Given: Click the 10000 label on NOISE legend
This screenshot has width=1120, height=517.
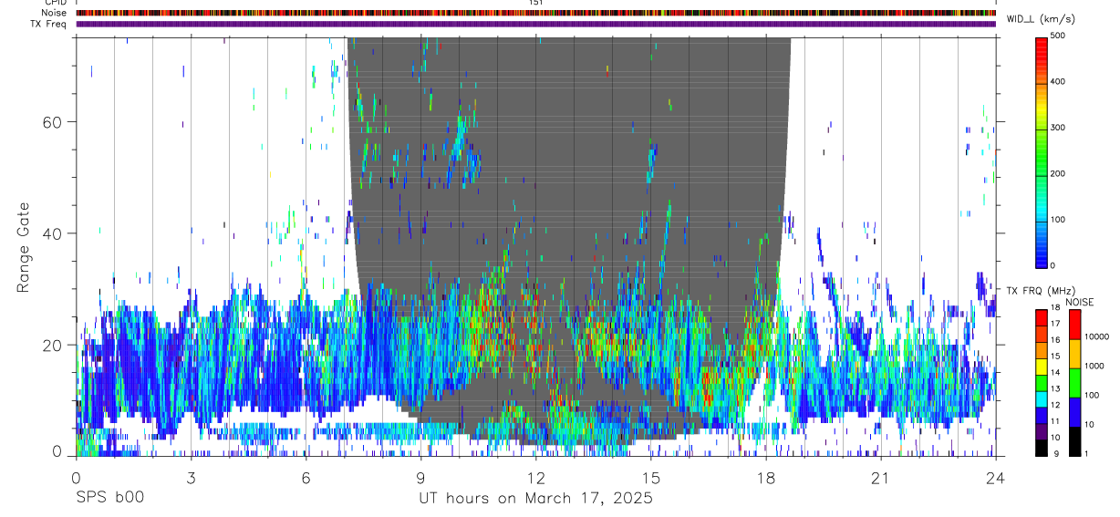Looking at the screenshot, I should coord(1096,336).
